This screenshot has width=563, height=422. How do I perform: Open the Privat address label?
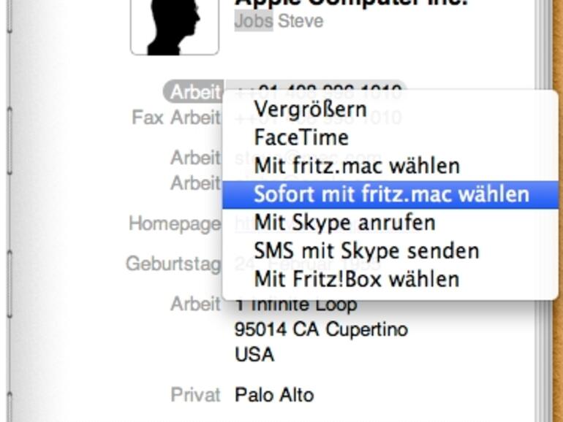(195, 395)
